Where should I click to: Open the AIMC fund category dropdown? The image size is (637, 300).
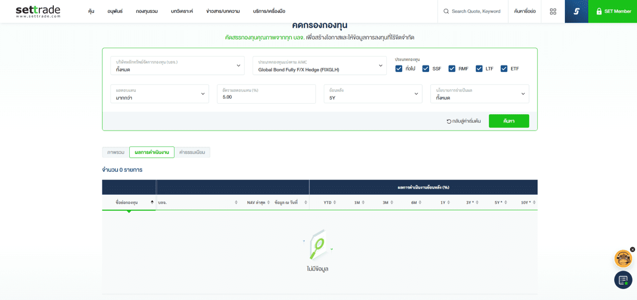(x=319, y=66)
